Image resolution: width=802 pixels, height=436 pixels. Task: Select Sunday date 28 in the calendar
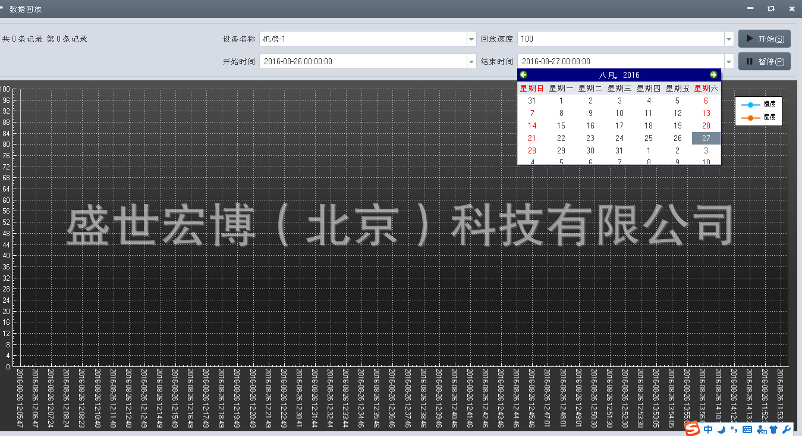coord(532,150)
